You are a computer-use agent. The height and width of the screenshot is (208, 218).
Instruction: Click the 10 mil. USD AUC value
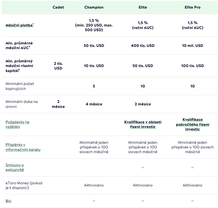click(x=192, y=46)
